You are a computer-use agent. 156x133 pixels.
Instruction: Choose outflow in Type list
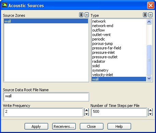click(x=119, y=30)
